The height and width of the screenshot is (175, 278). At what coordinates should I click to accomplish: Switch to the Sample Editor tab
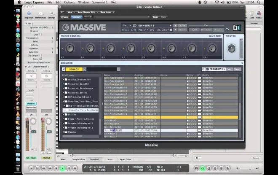tap(78, 159)
